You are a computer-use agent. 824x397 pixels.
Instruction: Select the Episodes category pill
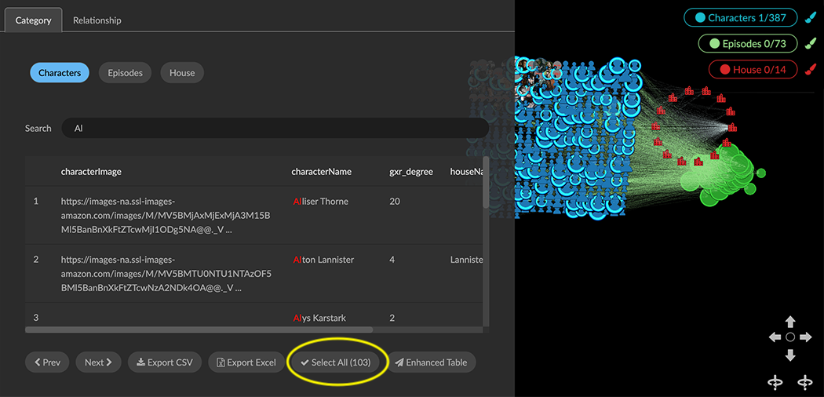[125, 73]
